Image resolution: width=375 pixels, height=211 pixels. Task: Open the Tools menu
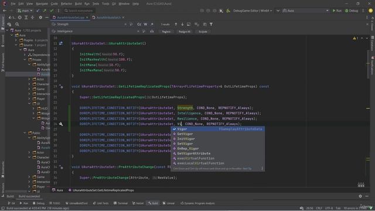pos(105,4)
